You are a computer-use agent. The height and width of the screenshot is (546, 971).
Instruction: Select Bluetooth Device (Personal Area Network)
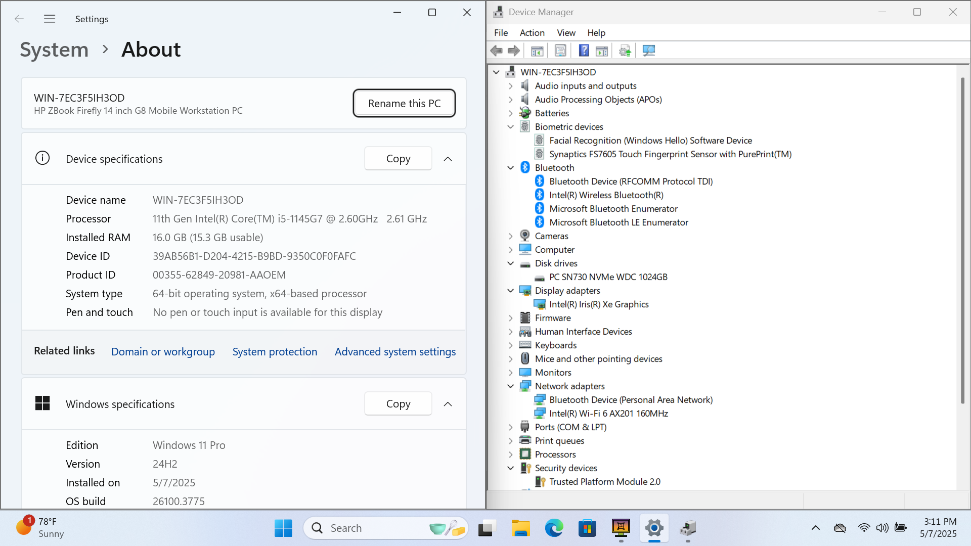[x=631, y=400]
